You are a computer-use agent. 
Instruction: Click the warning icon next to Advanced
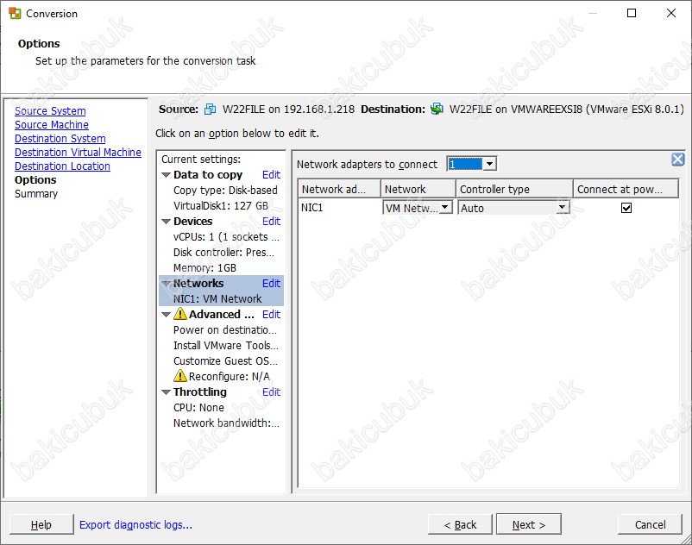180,314
